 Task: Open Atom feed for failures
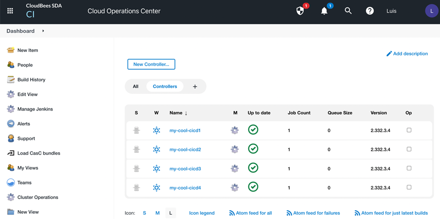point(313,213)
